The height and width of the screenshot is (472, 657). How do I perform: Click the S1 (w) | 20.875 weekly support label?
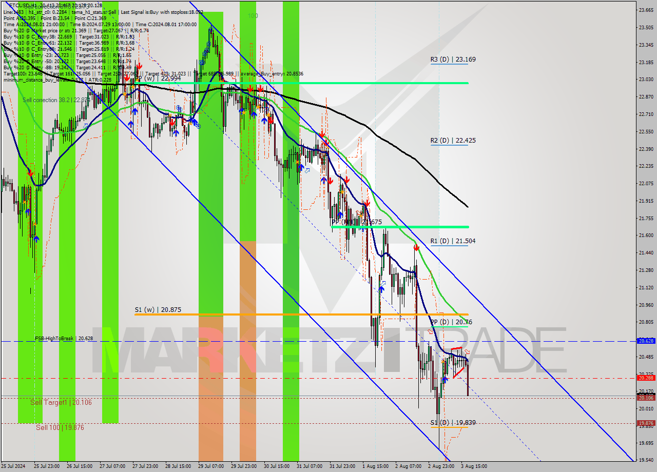[158, 310]
